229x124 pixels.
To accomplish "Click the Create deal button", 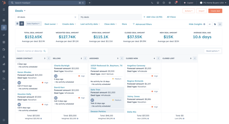I will [x=215, y=11].
